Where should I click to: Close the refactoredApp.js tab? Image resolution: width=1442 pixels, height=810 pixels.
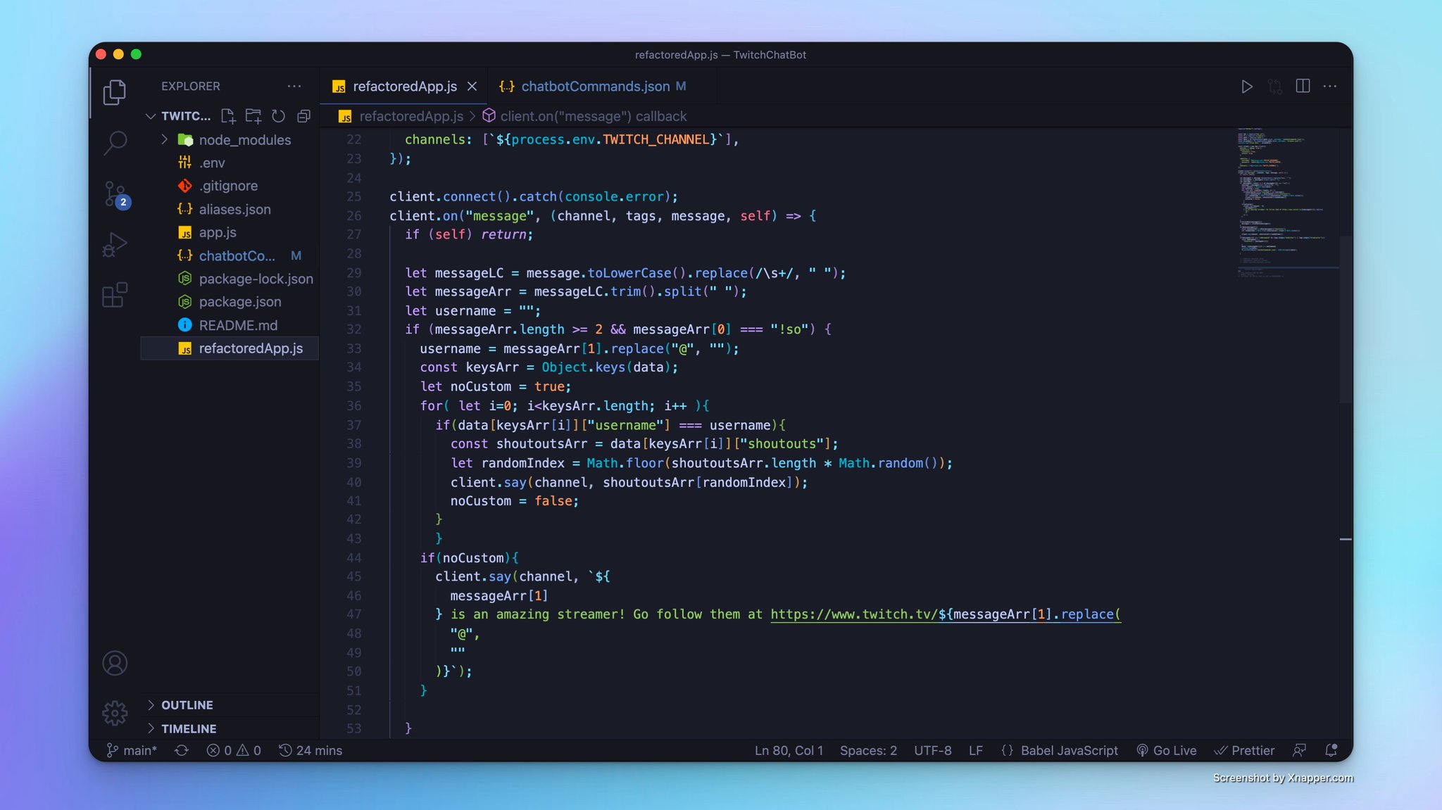[x=472, y=87]
